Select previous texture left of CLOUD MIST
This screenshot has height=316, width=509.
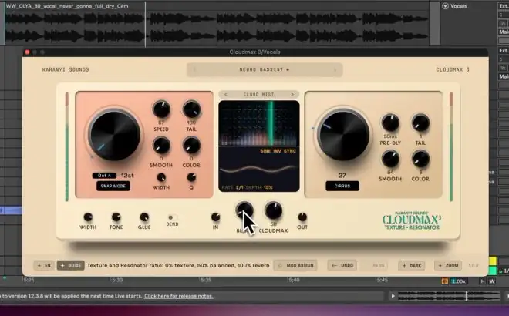pyautogui.click(x=226, y=94)
